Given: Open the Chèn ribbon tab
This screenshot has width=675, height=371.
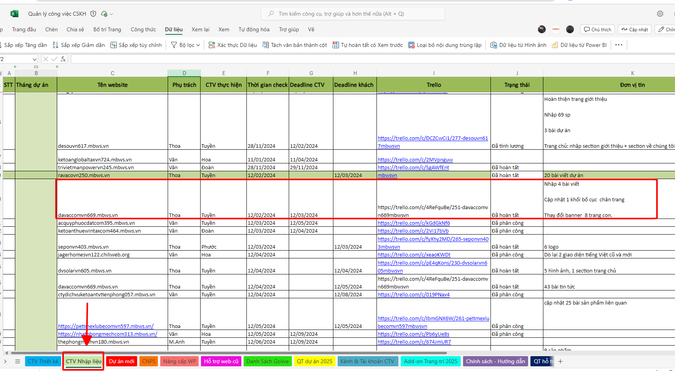Looking at the screenshot, I should pyautogui.click(x=51, y=29).
